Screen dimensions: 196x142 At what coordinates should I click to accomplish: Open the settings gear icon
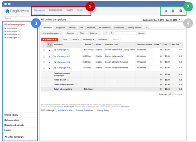pyautogui.click(x=166, y=11)
